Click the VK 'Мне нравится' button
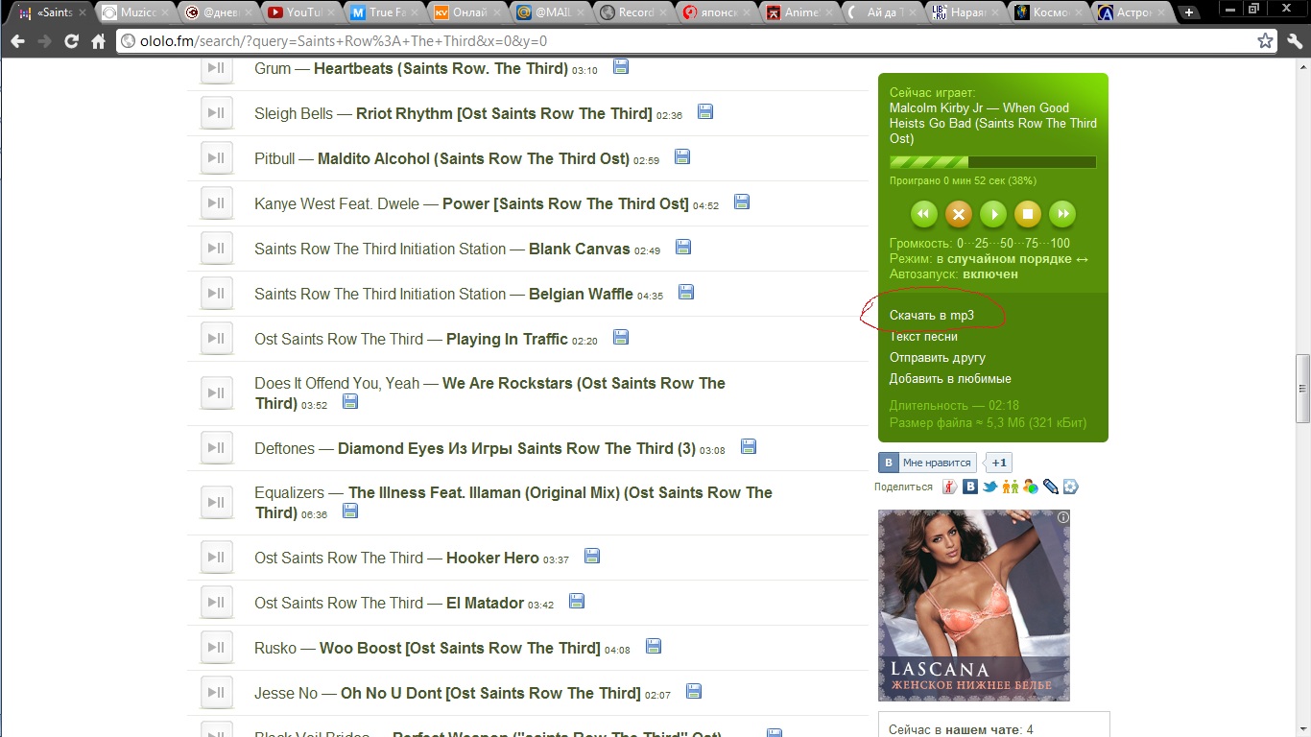The width and height of the screenshot is (1311, 737). 927,463
